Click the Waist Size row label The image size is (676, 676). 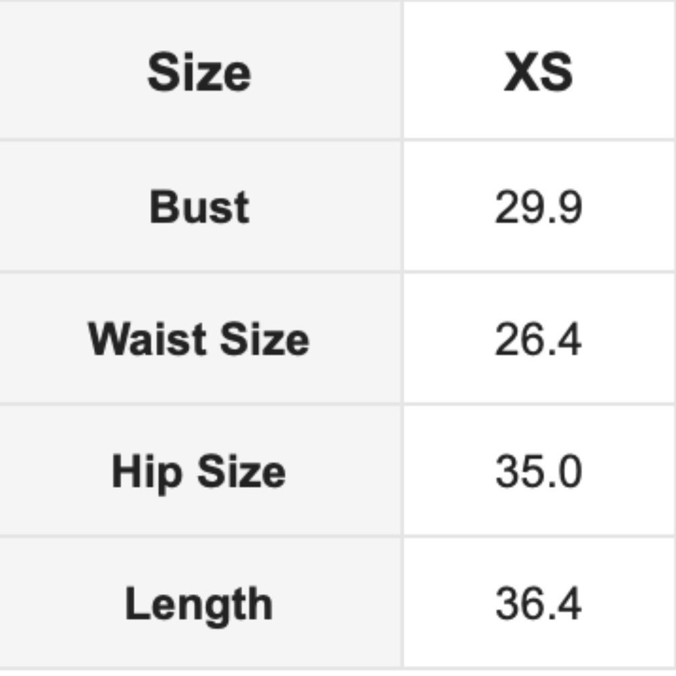click(x=199, y=339)
